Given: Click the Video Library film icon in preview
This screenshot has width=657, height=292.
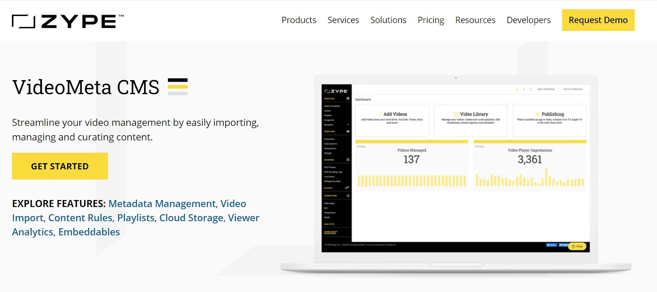Looking at the screenshot, I should (x=456, y=114).
